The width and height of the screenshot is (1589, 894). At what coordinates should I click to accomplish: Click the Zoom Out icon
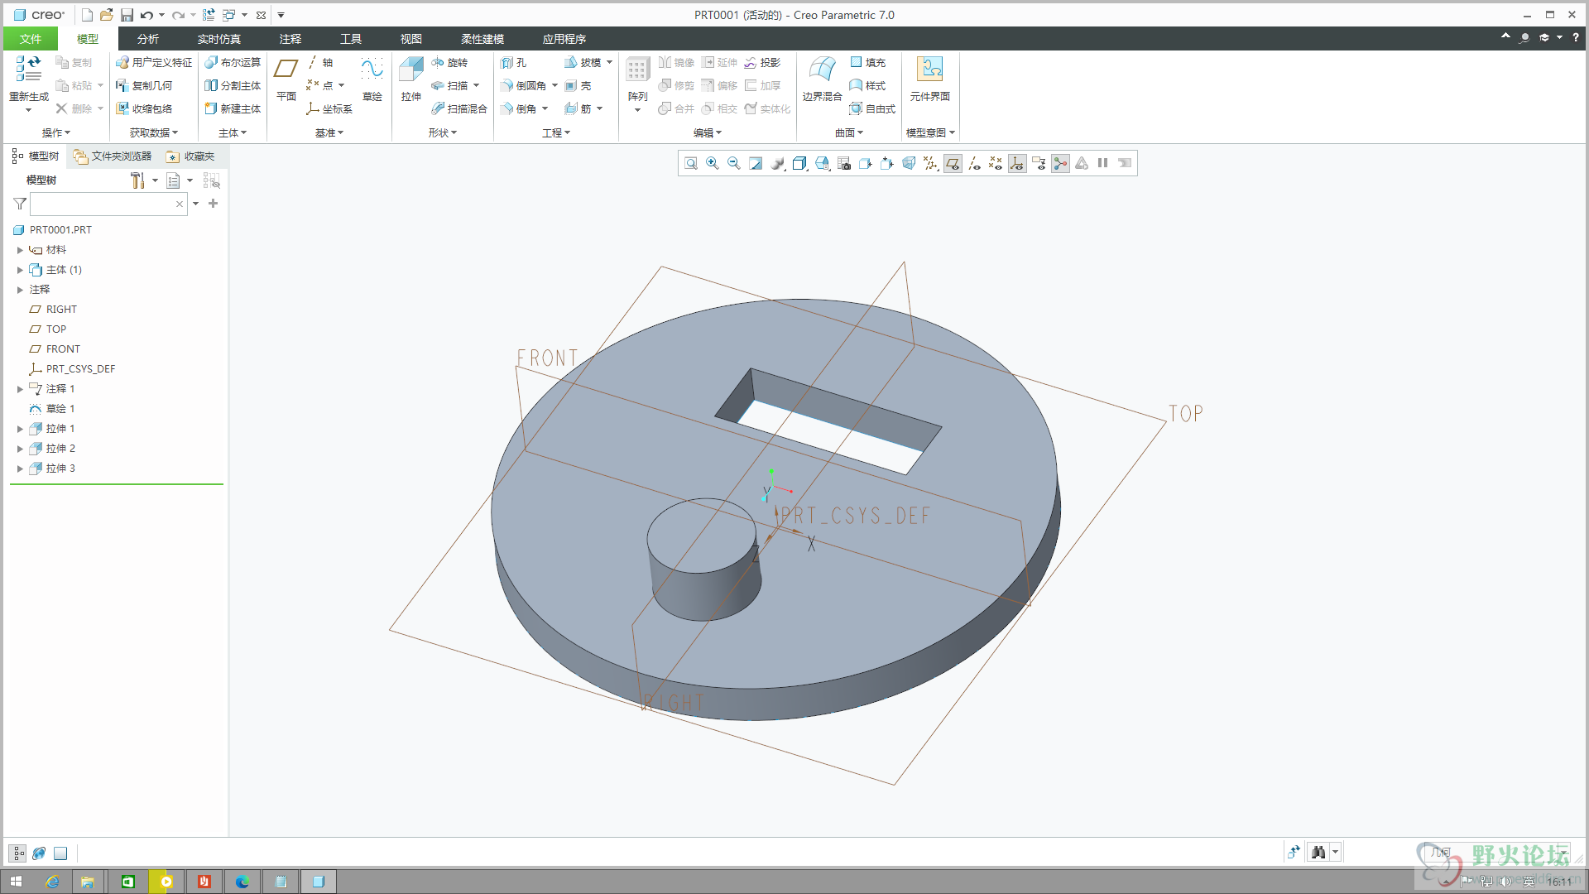tap(734, 163)
